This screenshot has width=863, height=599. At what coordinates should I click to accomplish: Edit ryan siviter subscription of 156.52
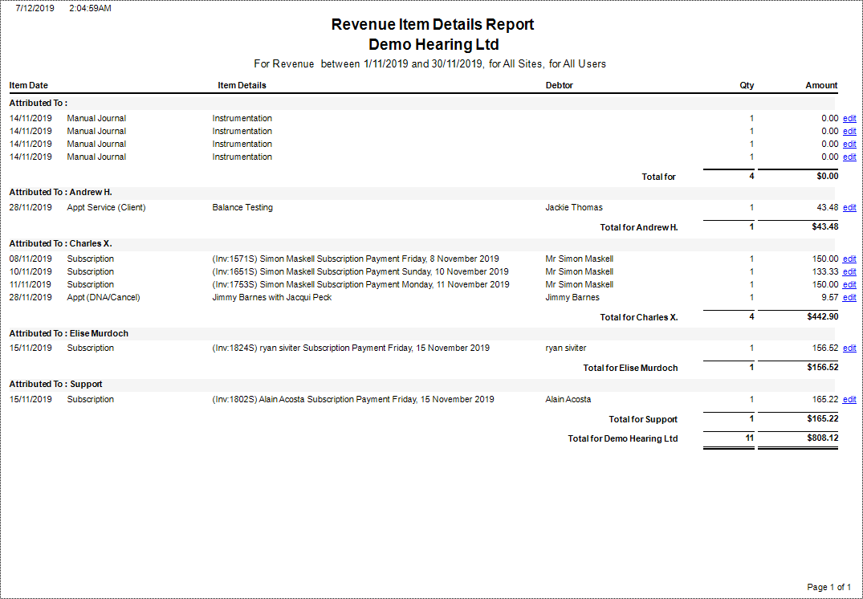click(x=849, y=348)
